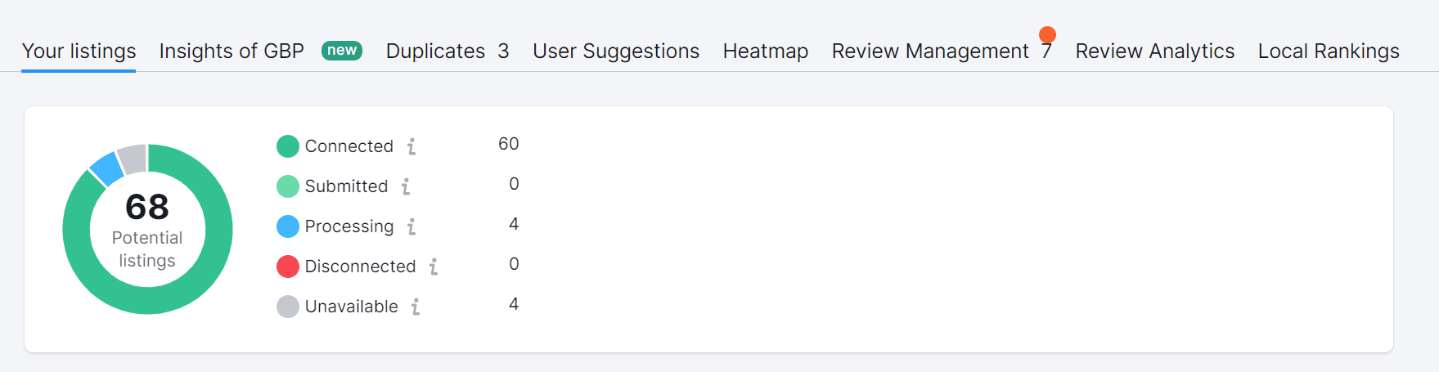Switch to the Heatmap tab
Image resolution: width=1439 pixels, height=372 pixels.
(766, 51)
